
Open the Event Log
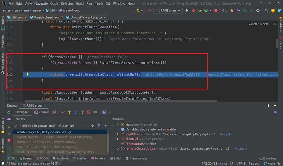point(267,159)
